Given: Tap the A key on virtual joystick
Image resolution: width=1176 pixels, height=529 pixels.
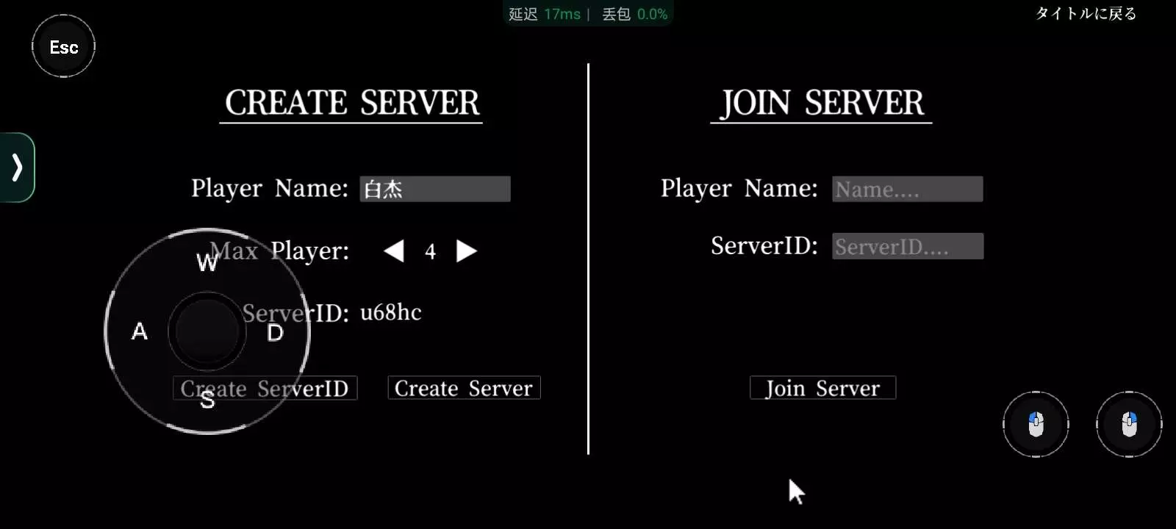Looking at the screenshot, I should 140,331.
